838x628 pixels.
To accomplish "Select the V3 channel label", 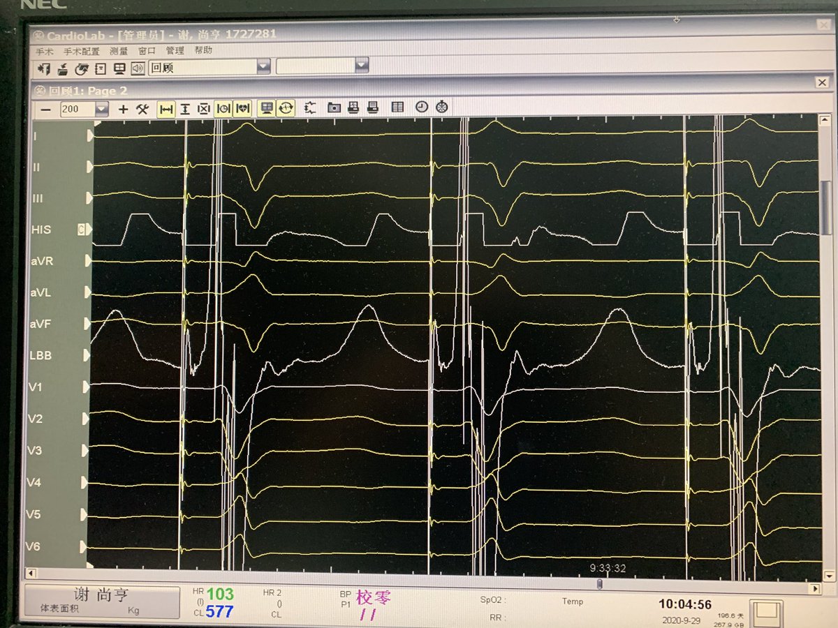I will coord(34,451).
